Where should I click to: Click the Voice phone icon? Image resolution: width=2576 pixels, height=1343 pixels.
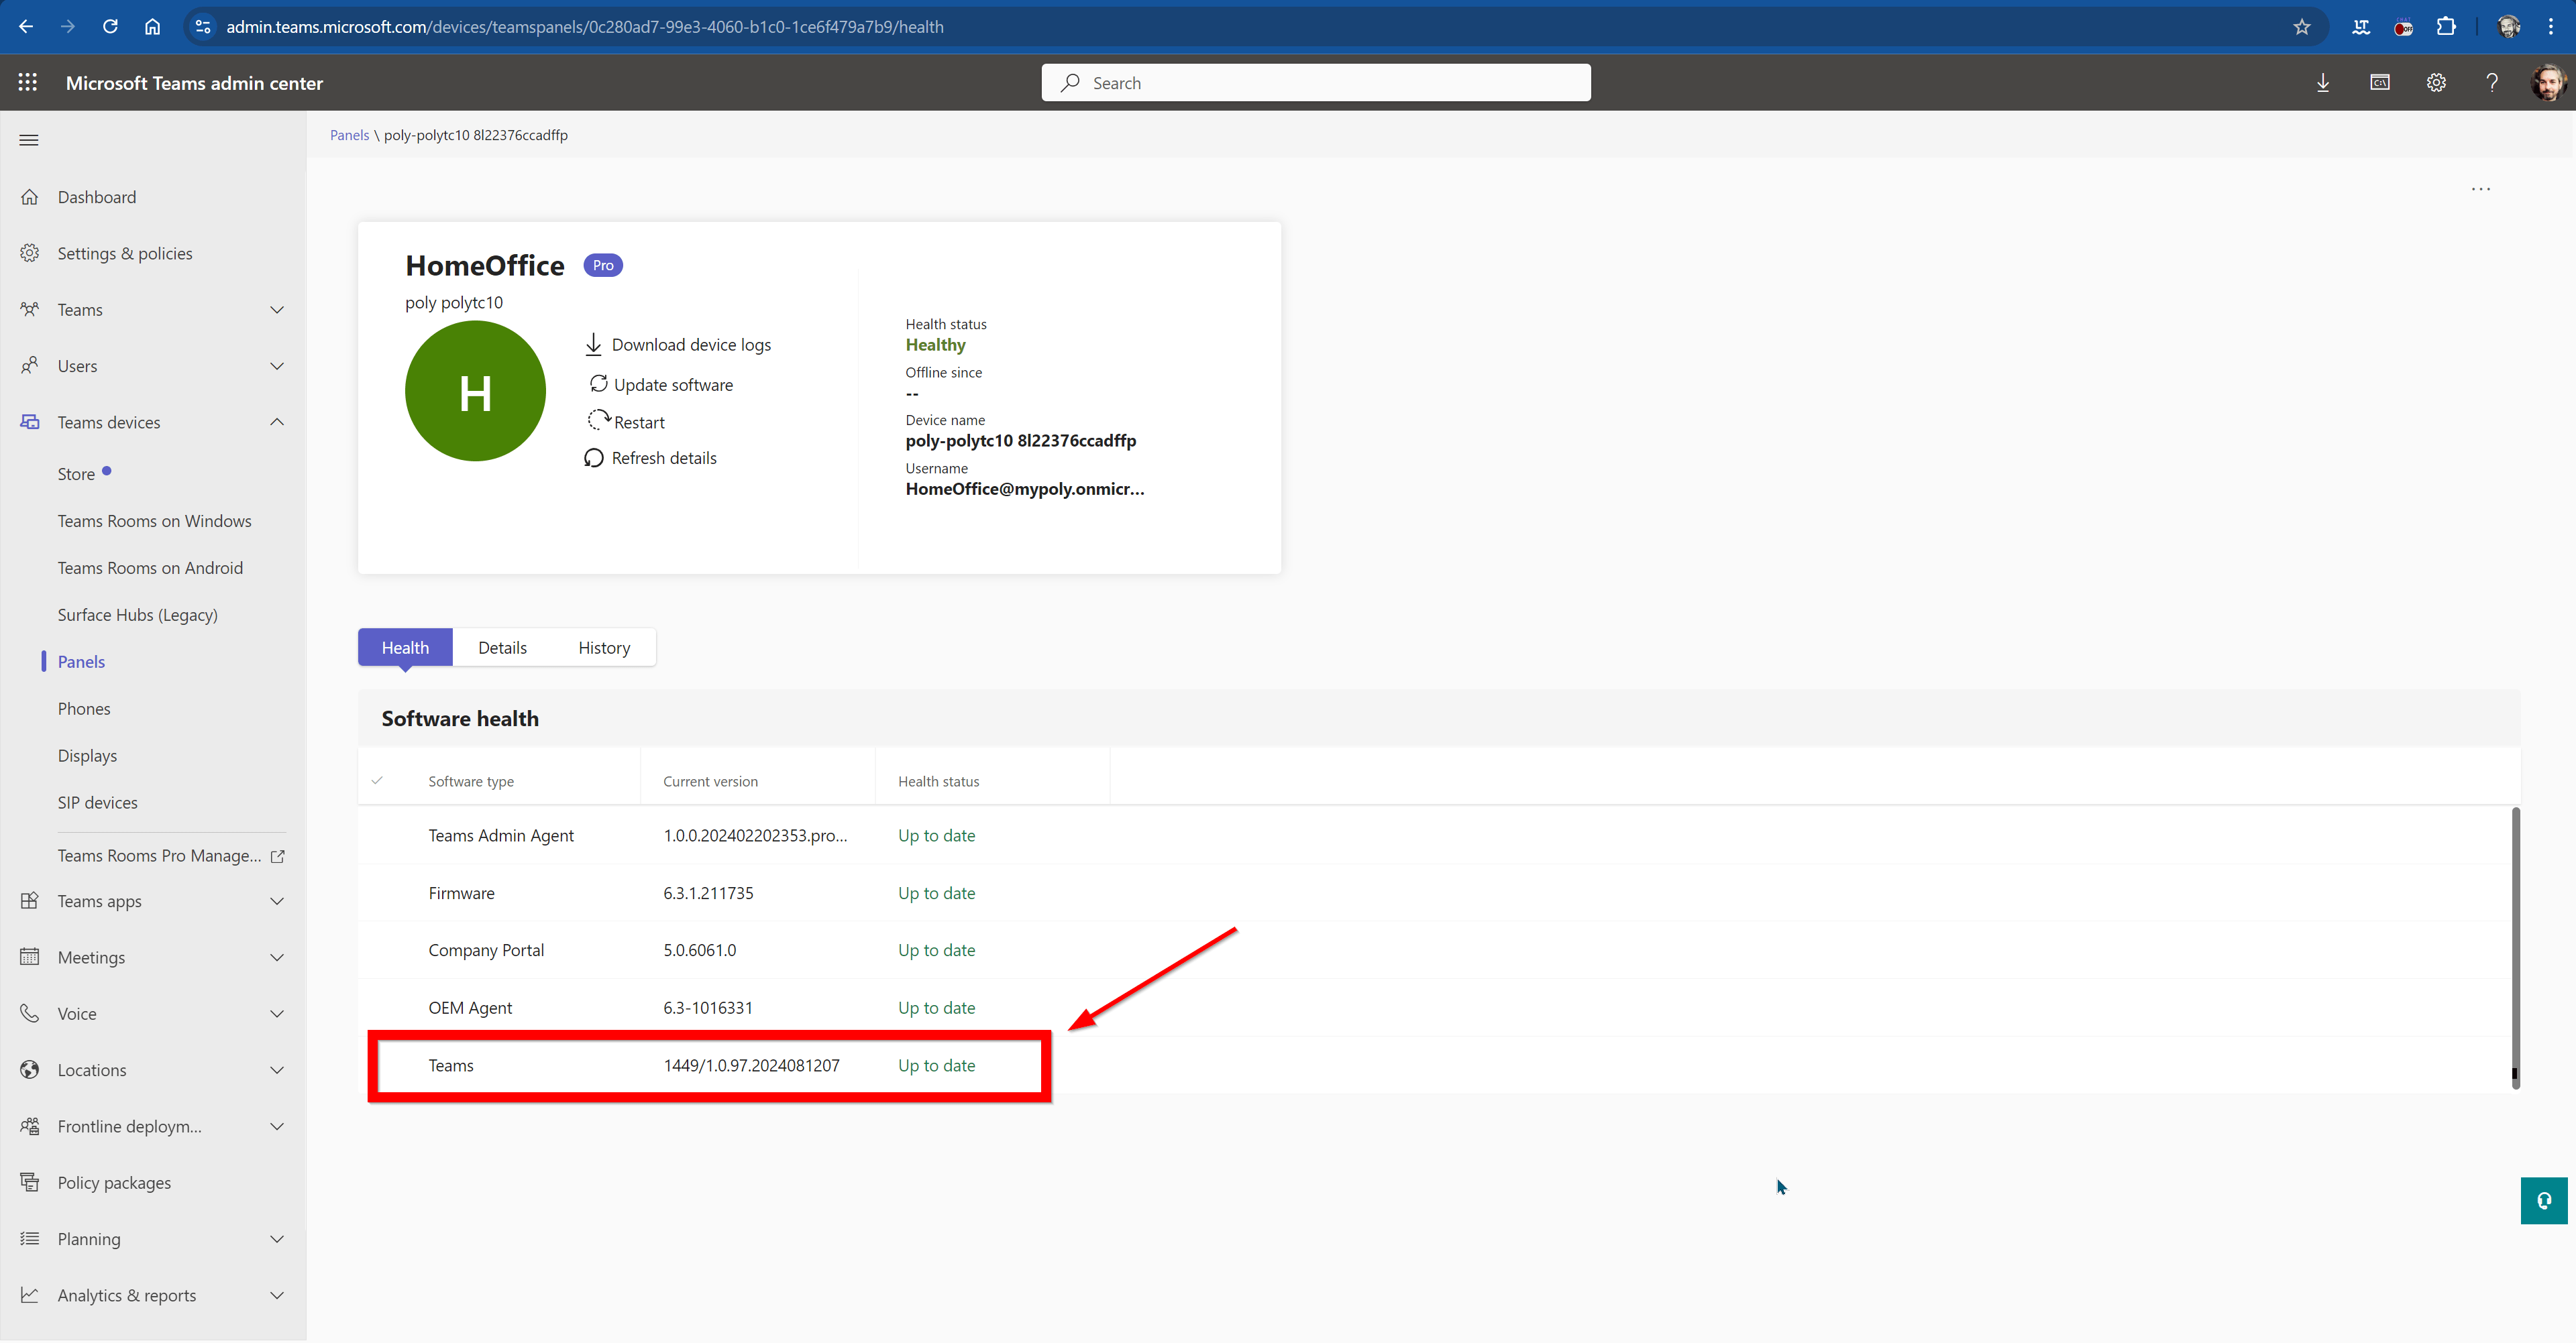(30, 1013)
